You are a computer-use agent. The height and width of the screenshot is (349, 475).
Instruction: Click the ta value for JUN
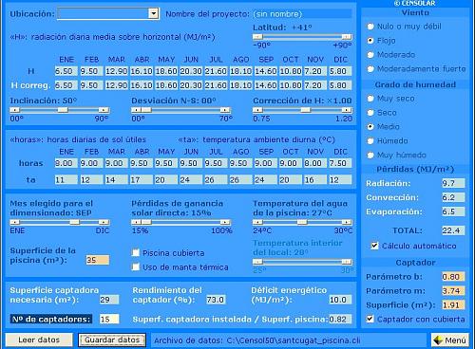191,179
